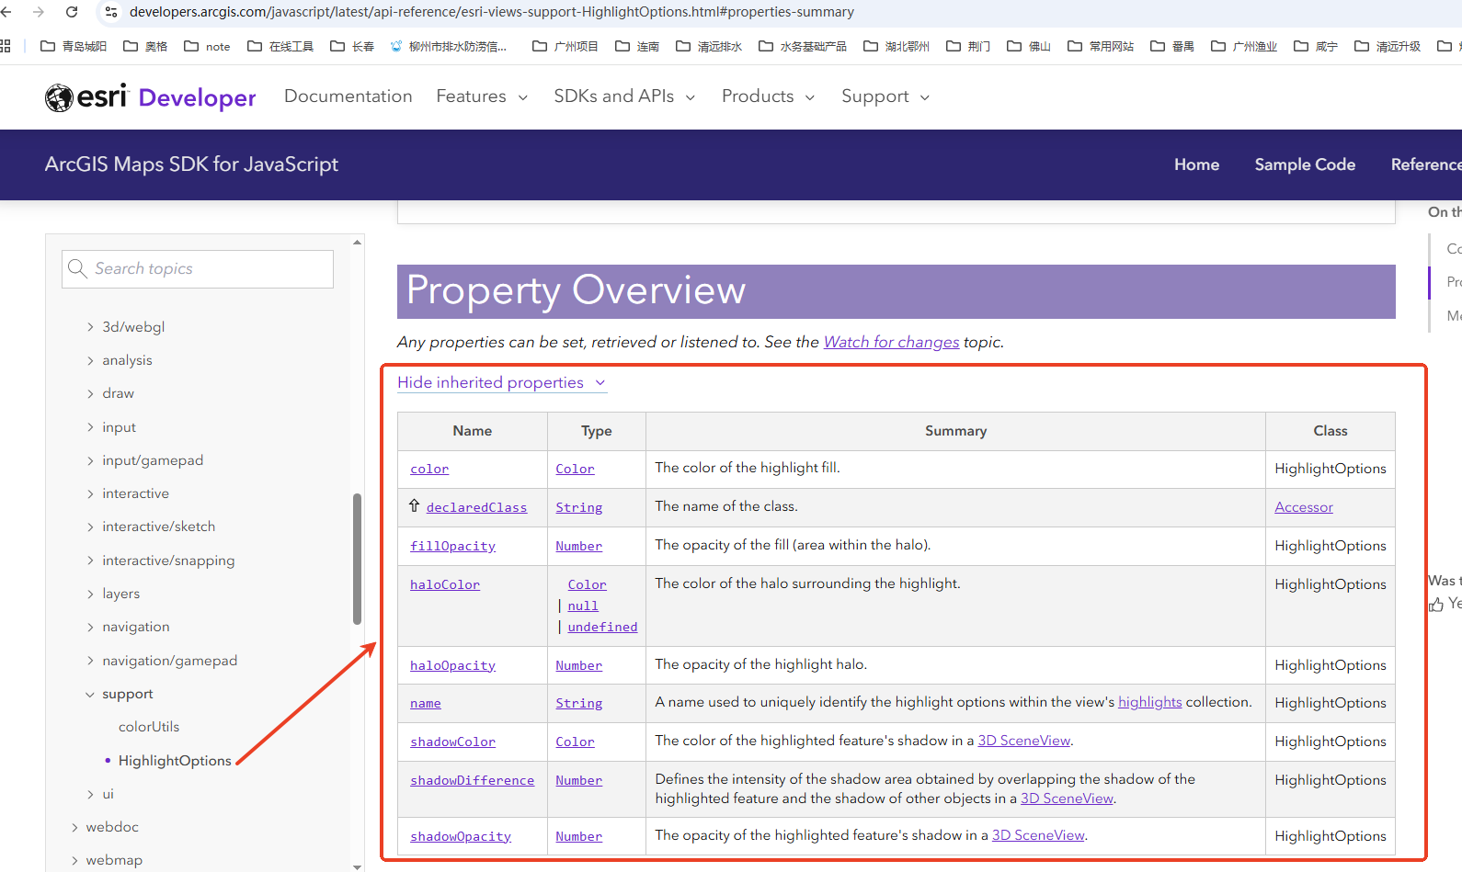Open the 番禺 bookmark folder
The height and width of the screenshot is (872, 1462).
pyautogui.click(x=1172, y=46)
